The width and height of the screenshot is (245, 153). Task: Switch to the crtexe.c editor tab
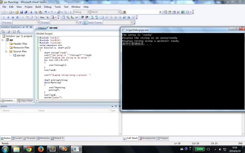[42, 28]
